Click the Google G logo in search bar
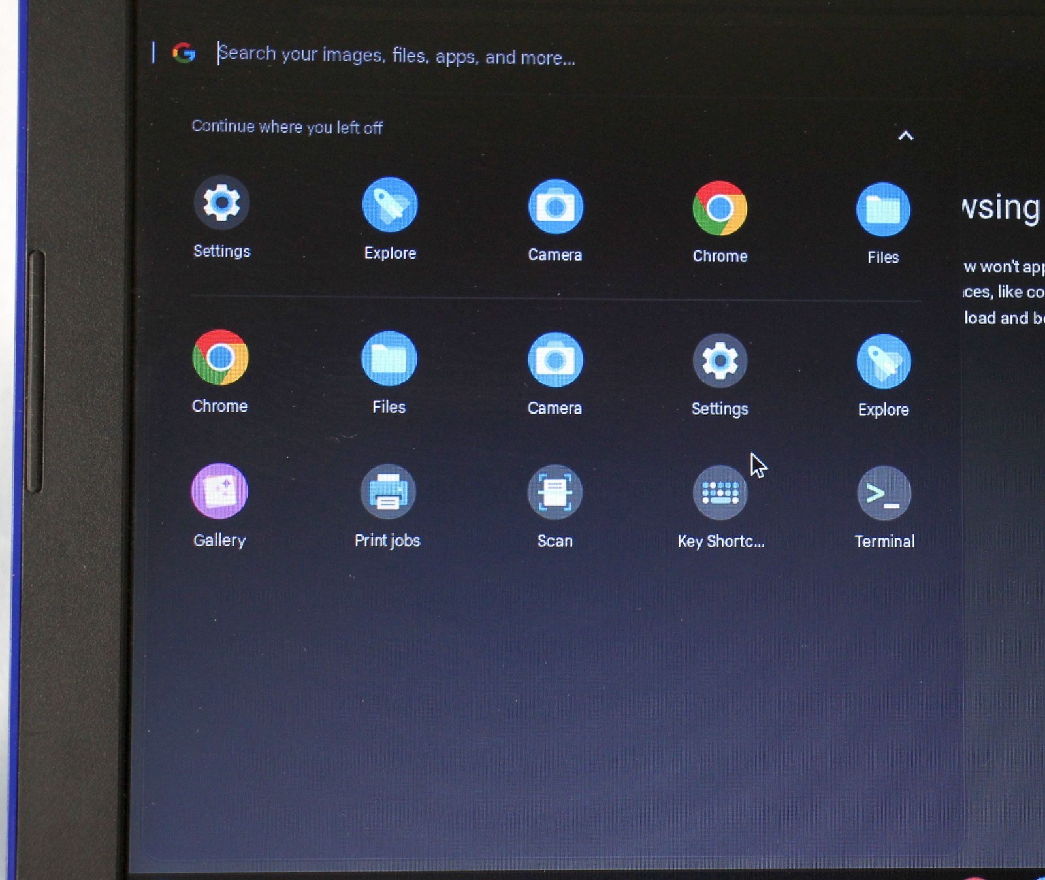The width and height of the screenshot is (1045, 880). coord(184,53)
